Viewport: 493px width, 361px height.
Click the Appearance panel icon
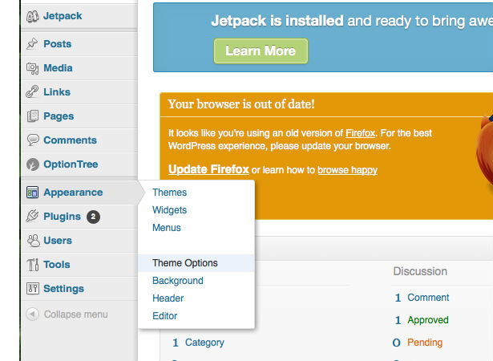[x=32, y=193]
